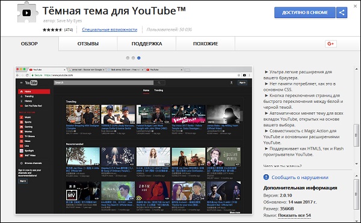Select the third active carousel dot
This screenshot has width=361, height=223.
(x=138, y=58)
